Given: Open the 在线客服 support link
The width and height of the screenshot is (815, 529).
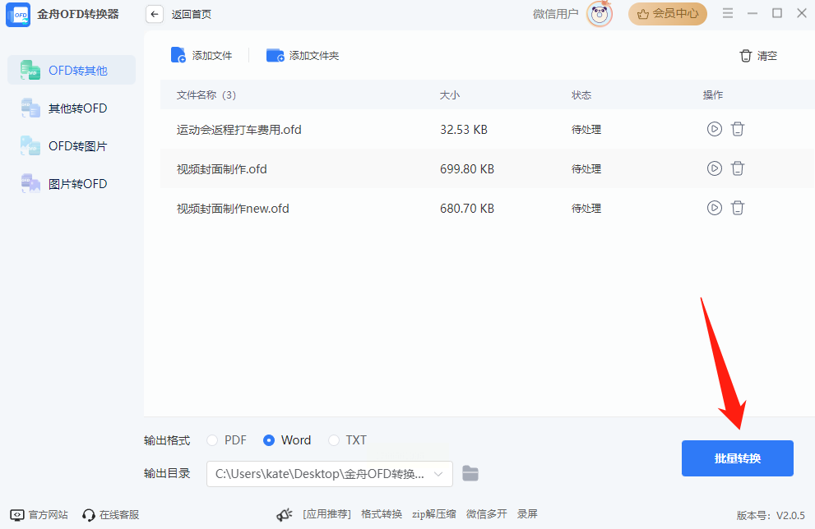Looking at the screenshot, I should 111,514.
